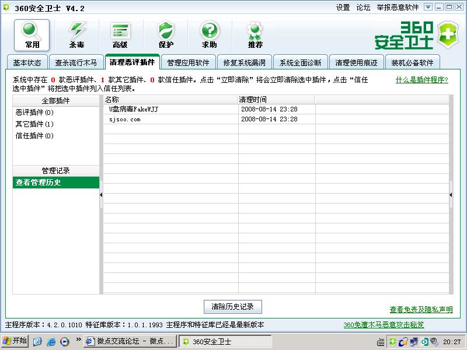Open the 高级 list icon
Viewport: 467px width, 350px height.
[x=120, y=35]
